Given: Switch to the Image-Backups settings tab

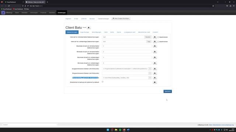Looking at the screenshot, I should pyautogui.click(x=84, y=32).
